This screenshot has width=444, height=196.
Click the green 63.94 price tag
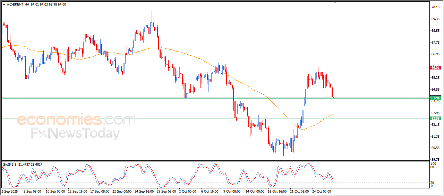(x=435, y=98)
